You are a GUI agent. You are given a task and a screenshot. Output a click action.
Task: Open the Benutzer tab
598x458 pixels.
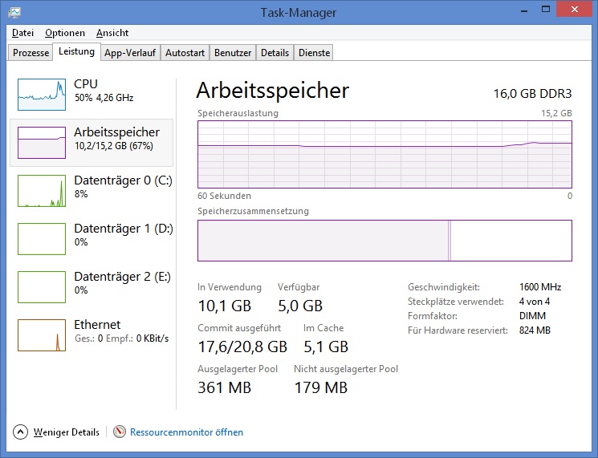tap(233, 53)
